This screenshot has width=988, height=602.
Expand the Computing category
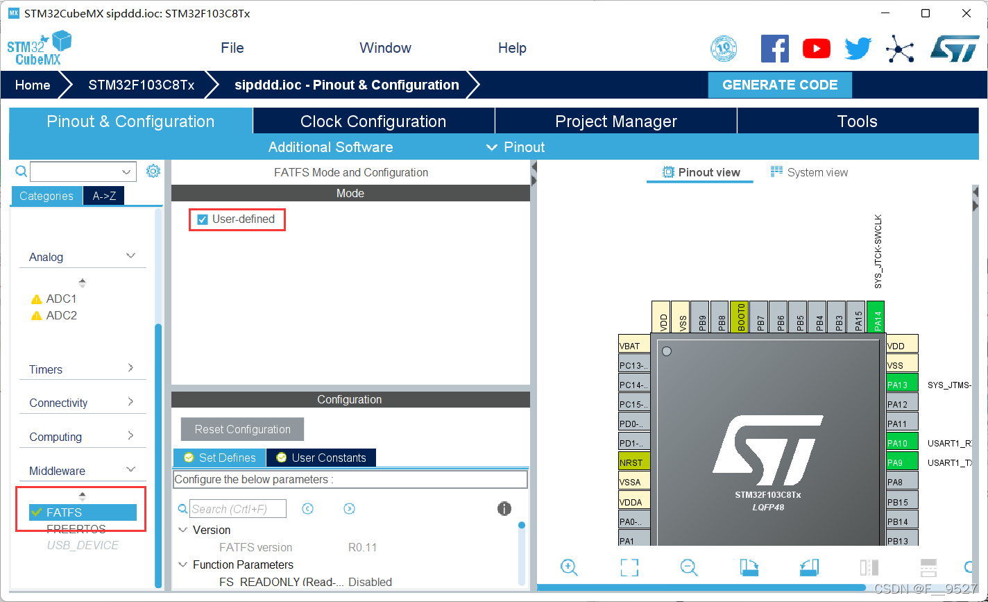130,435
